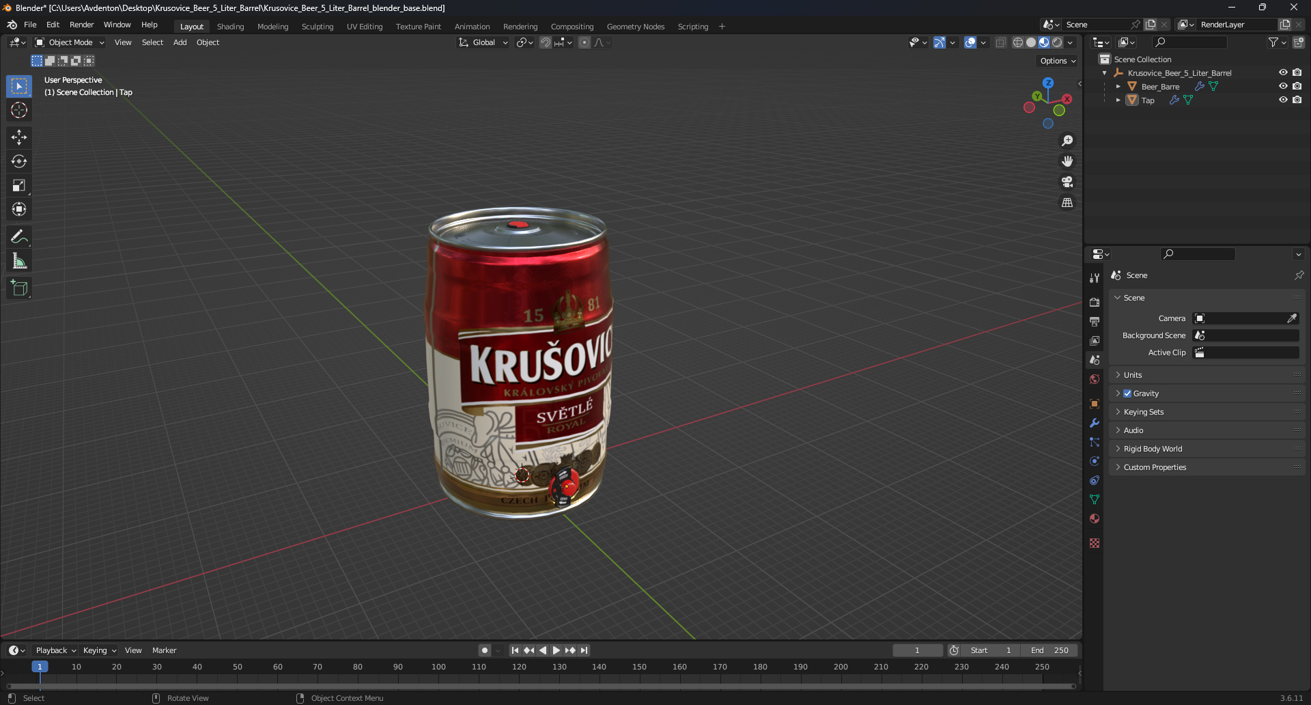Open the Physics properties tab
Viewport: 1311px width, 705px height.
(x=1095, y=461)
